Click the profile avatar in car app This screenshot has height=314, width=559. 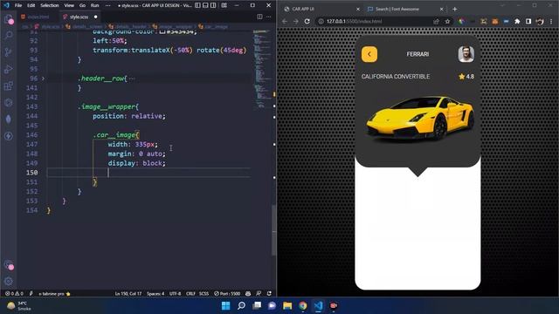pos(466,54)
